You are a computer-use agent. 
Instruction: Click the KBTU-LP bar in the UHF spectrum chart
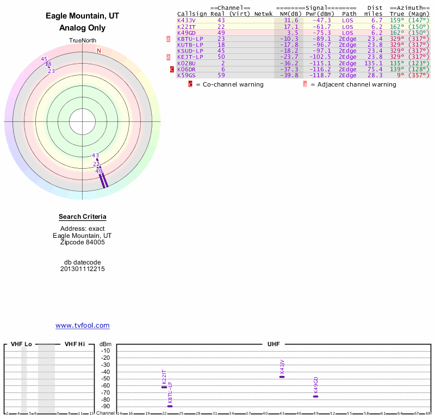point(170,406)
